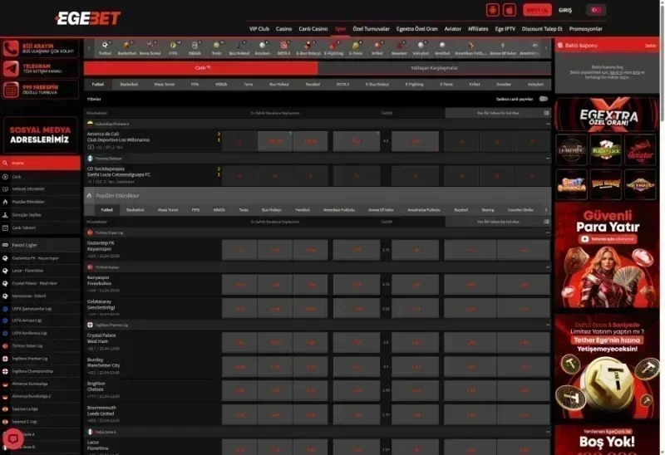Open the Aviator link in navigation
This screenshot has width=665, height=455.
452,29
